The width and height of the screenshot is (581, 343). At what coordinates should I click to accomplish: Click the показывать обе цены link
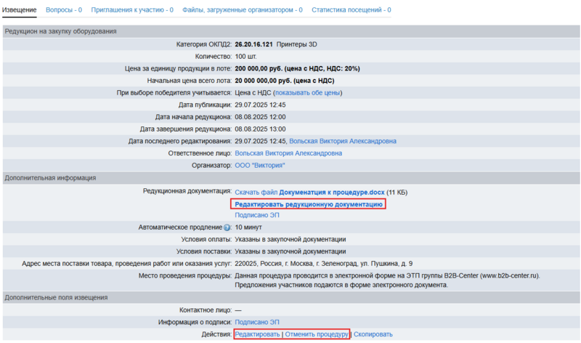click(x=307, y=93)
